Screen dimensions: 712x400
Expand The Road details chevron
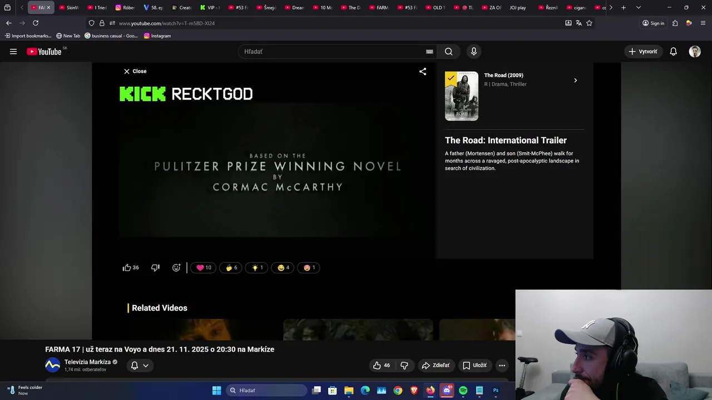point(575,81)
